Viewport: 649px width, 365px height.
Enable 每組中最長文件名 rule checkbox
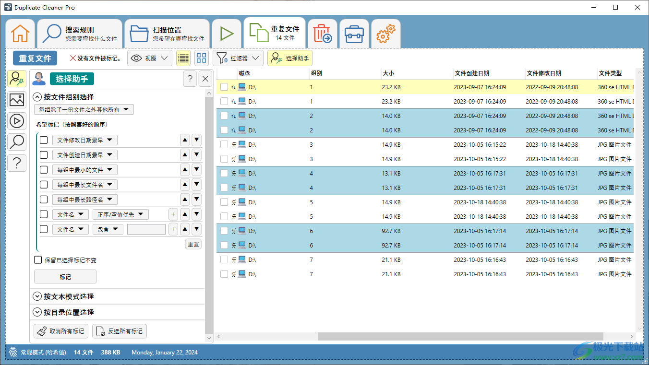coord(44,185)
